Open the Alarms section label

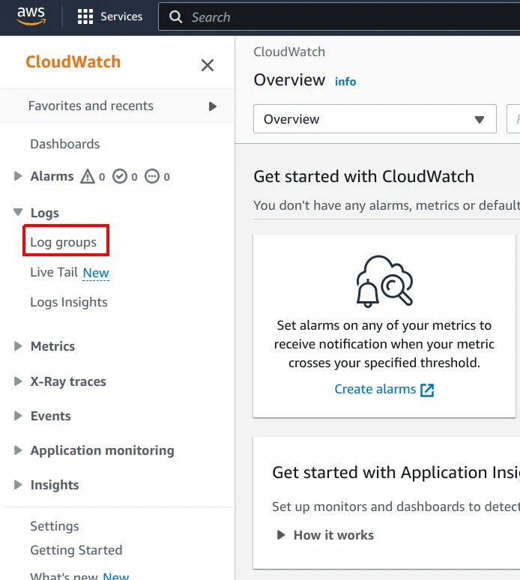(52, 176)
